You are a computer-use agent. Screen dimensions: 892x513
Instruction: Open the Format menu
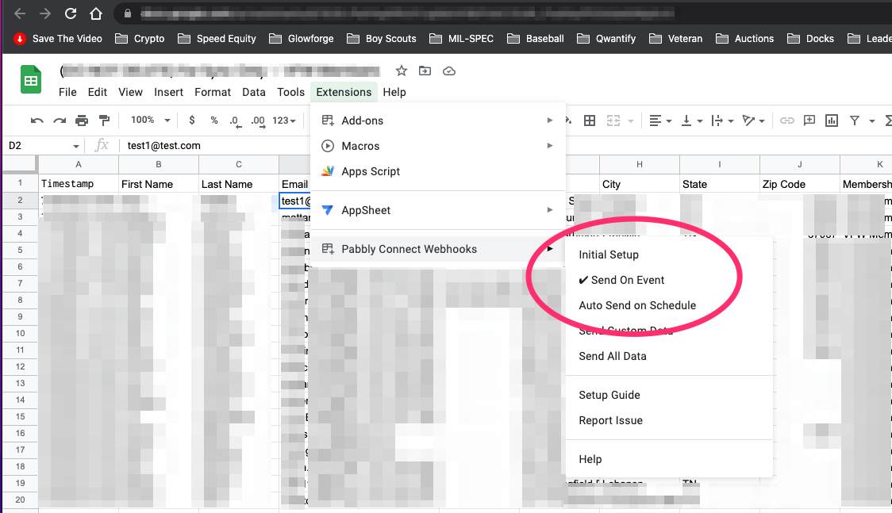click(213, 92)
